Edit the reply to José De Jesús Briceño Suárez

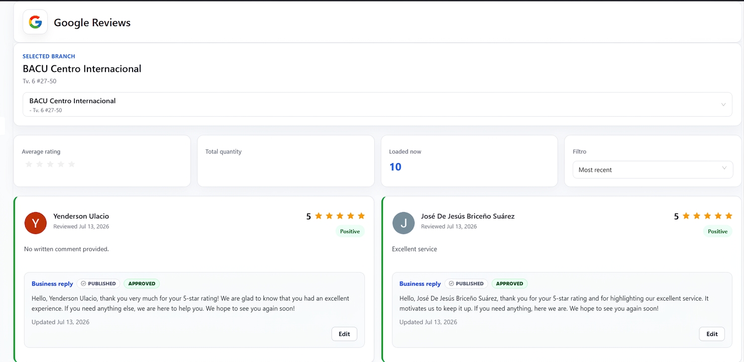click(712, 334)
